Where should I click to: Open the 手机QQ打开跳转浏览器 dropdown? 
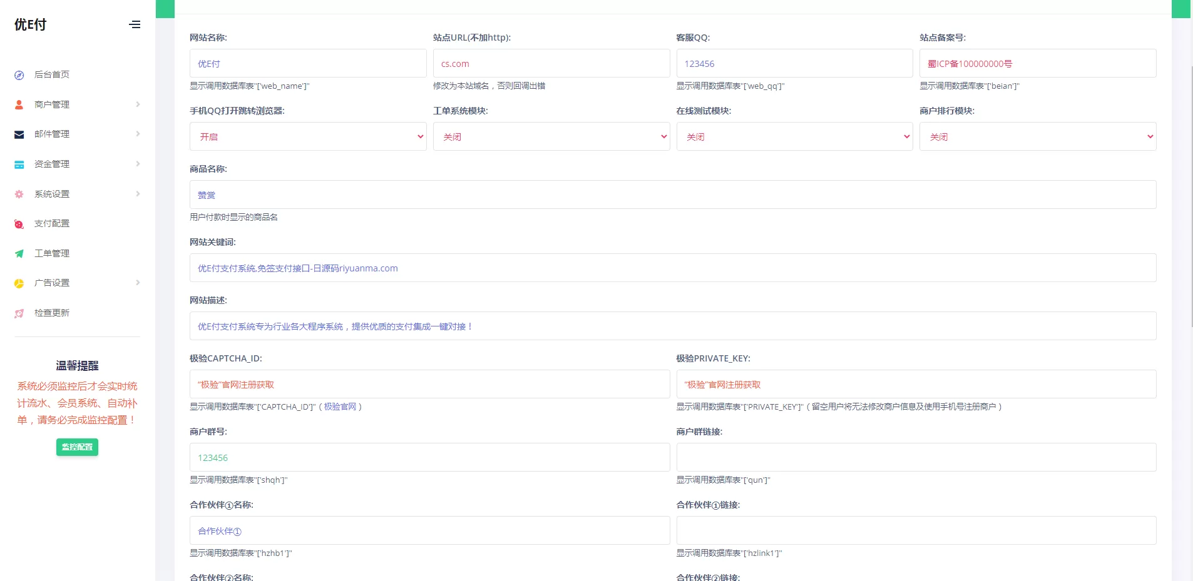click(307, 136)
